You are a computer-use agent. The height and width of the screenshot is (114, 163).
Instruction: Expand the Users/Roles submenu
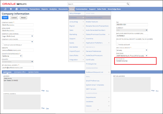coord(77,55)
